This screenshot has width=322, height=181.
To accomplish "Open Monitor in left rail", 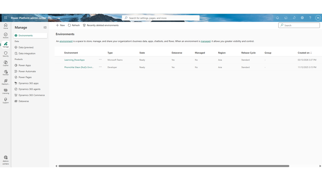I will point(6,73).
